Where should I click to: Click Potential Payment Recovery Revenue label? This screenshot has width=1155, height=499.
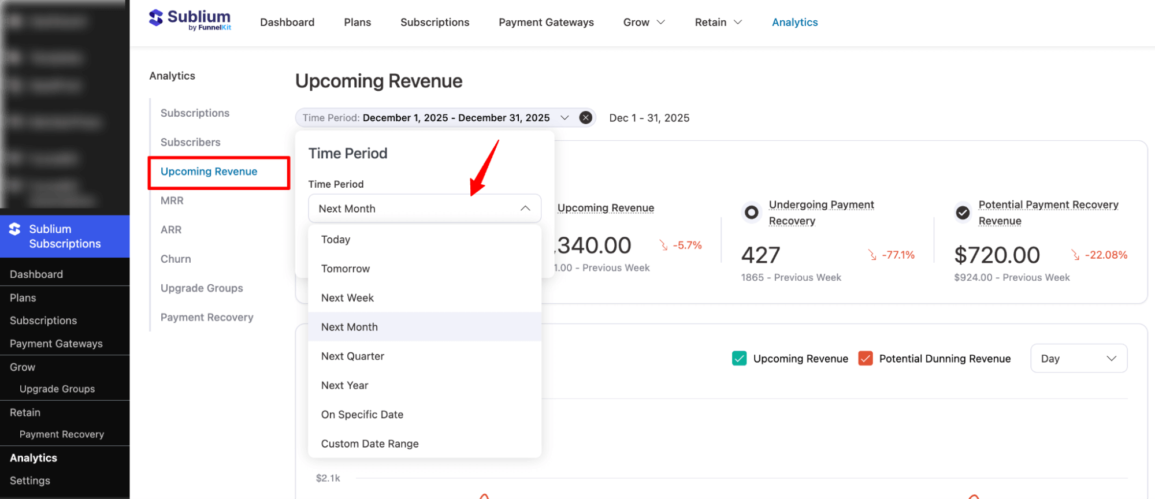pos(1048,213)
